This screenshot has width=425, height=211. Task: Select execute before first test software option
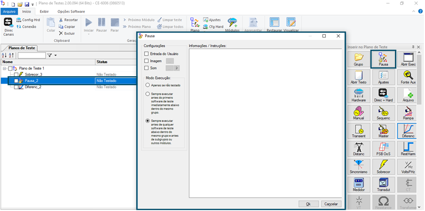147,94
